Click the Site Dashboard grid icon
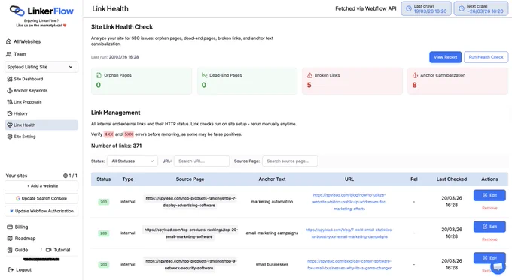Screen dimensions: 512x280 click(10, 79)
